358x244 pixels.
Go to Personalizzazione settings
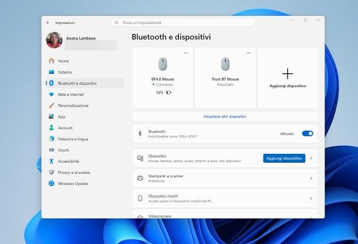(85, 105)
